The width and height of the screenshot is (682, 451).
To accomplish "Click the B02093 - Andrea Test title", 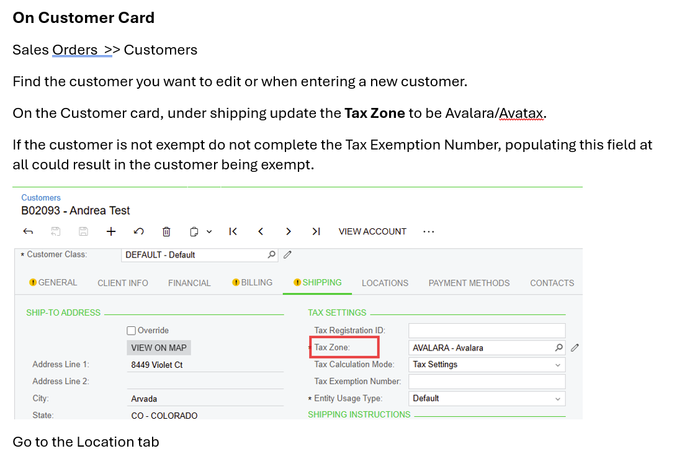I will click(x=76, y=210).
